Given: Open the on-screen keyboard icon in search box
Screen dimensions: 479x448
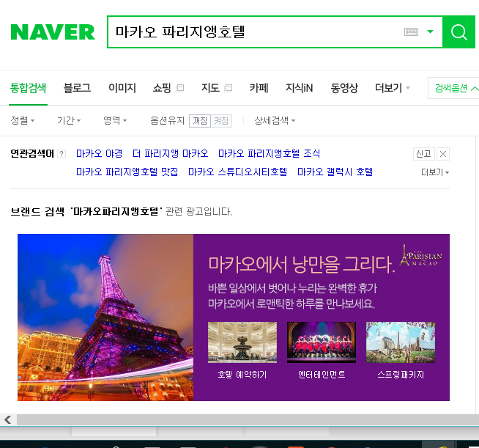Looking at the screenshot, I should (411, 32).
